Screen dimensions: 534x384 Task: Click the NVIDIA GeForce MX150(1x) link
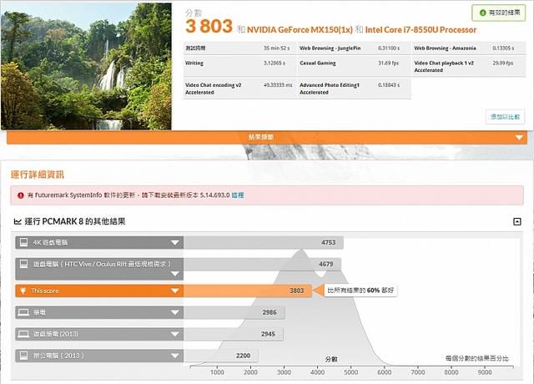pos(300,30)
